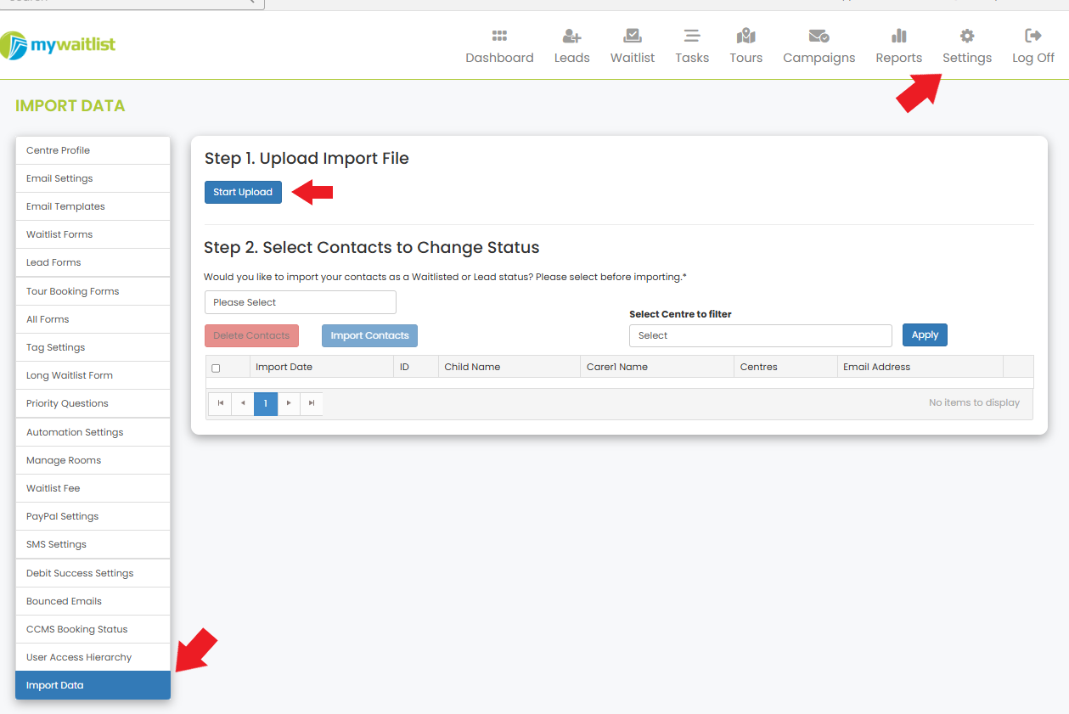Open the Please Select status dropdown
This screenshot has height=714, width=1069.
tap(300, 301)
